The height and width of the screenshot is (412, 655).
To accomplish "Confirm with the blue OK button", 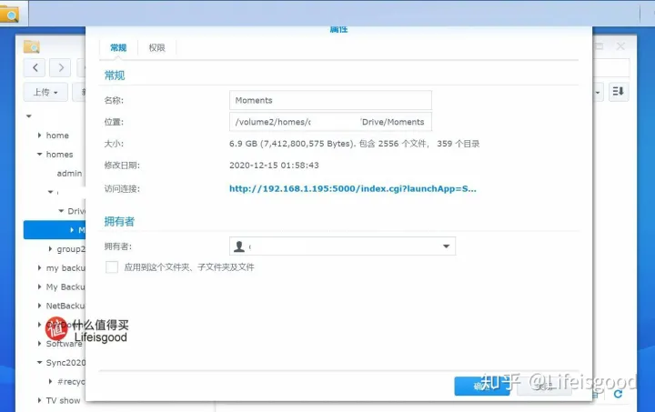I will tap(481, 387).
